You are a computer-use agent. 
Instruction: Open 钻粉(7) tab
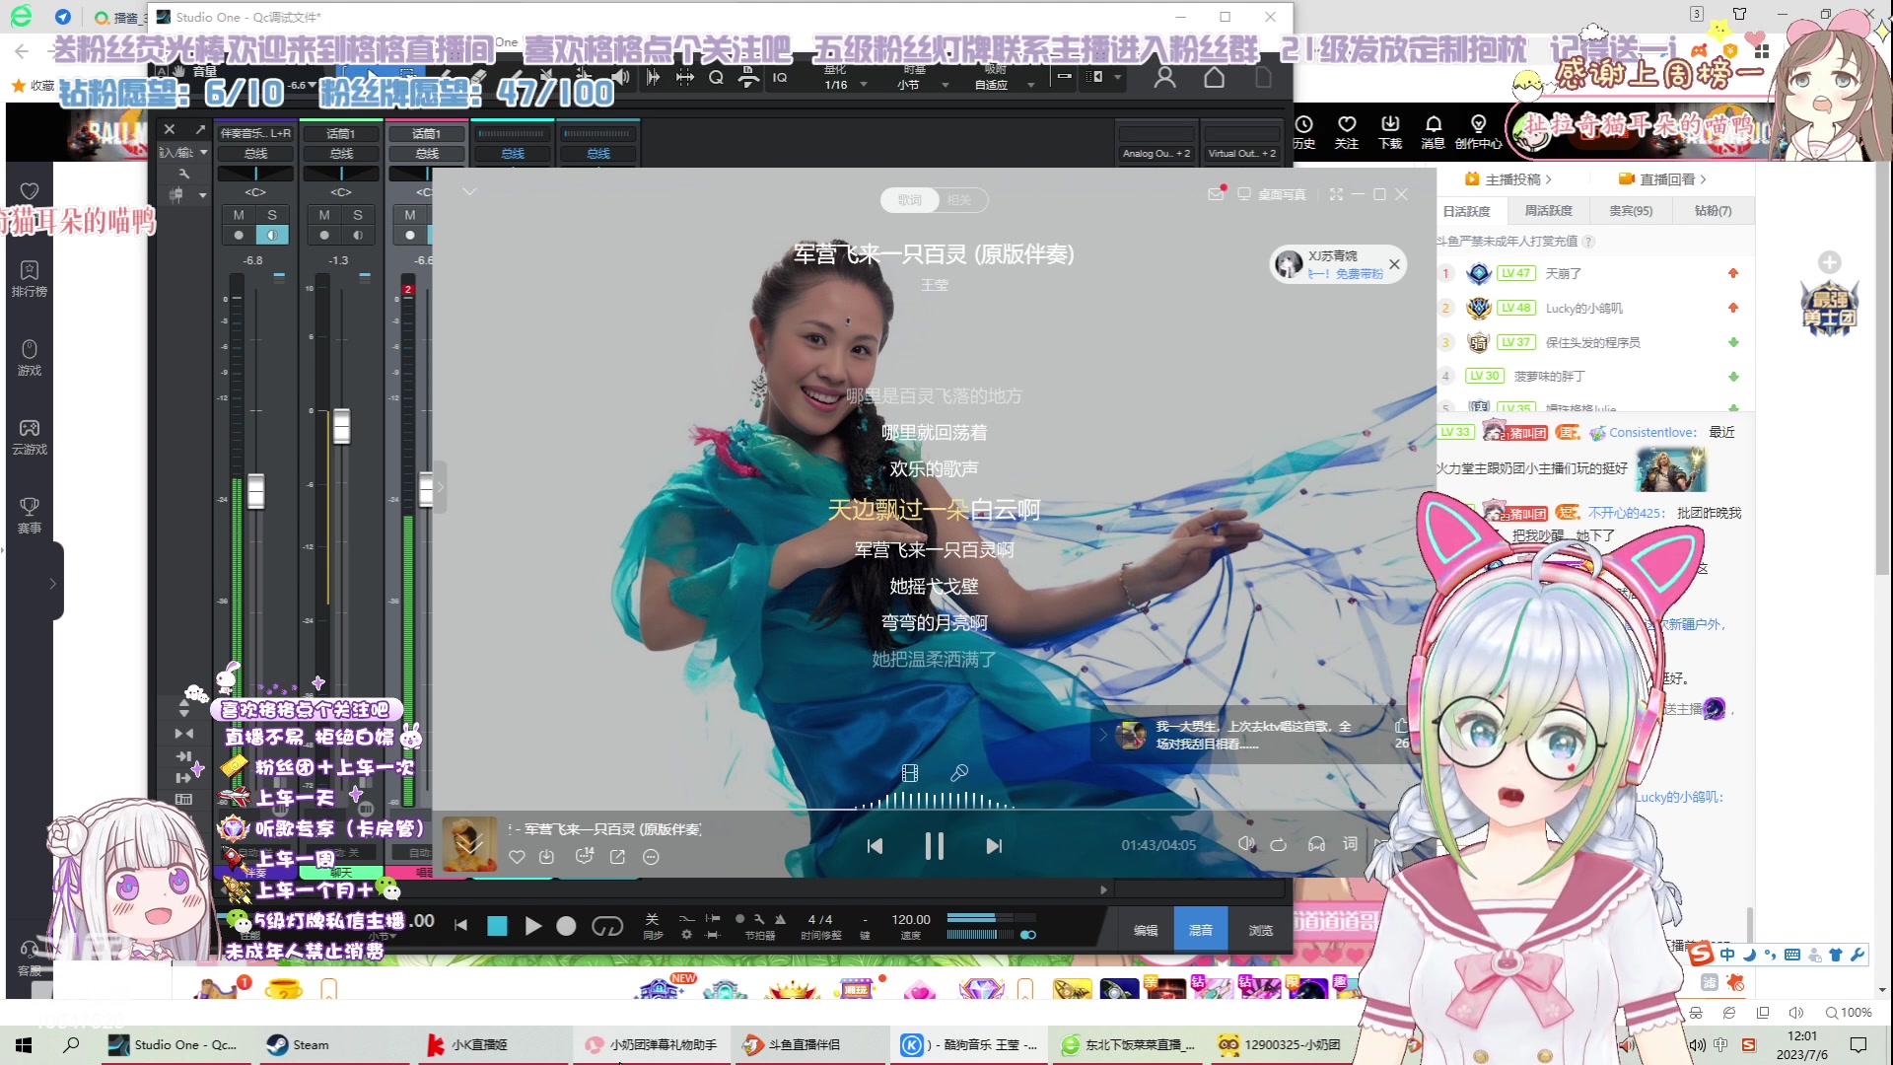(1713, 210)
